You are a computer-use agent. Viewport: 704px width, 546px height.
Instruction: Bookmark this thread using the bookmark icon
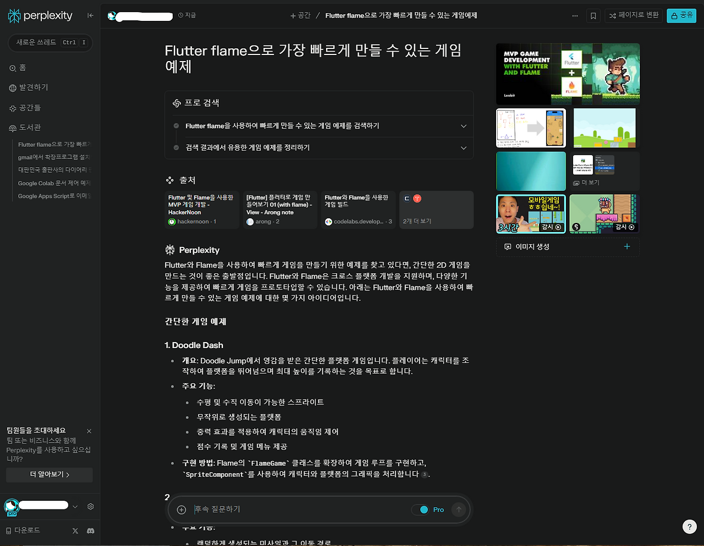(592, 15)
